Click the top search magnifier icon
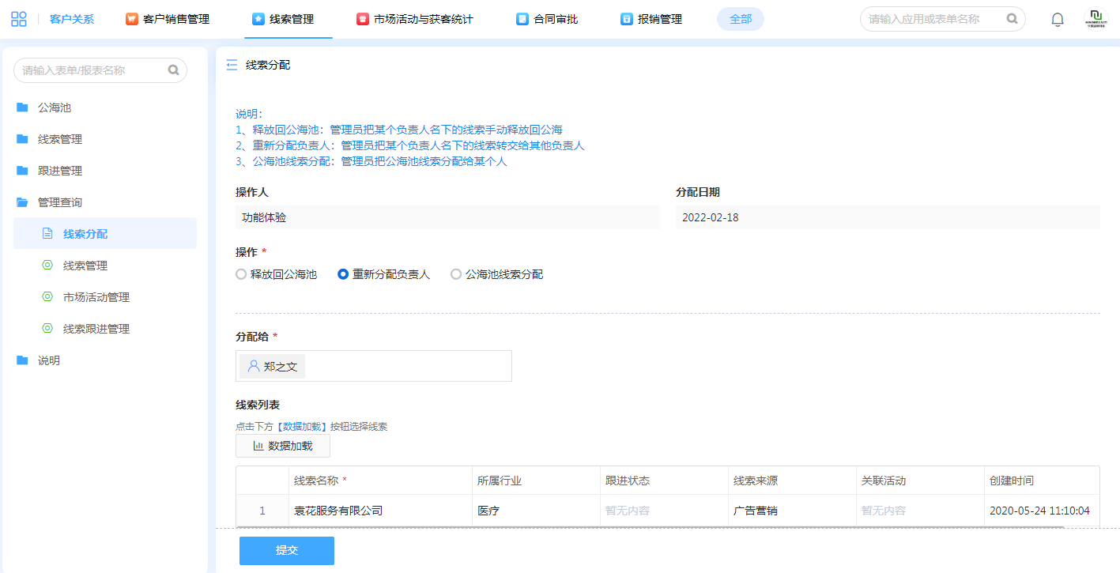Viewport: 1120px width, 573px height. (1012, 19)
